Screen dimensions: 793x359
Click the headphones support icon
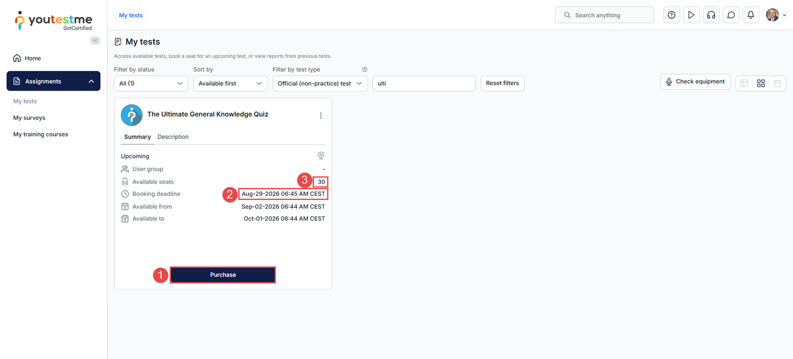click(x=711, y=15)
